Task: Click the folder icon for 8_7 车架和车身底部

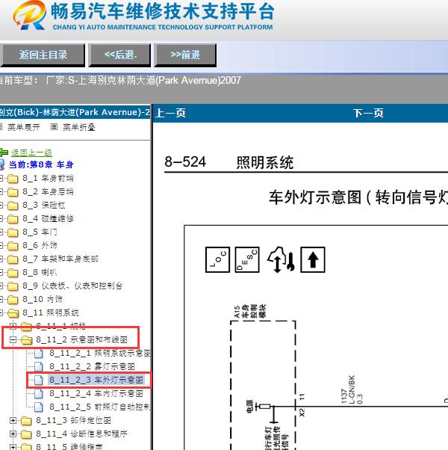Action: click(x=13, y=259)
